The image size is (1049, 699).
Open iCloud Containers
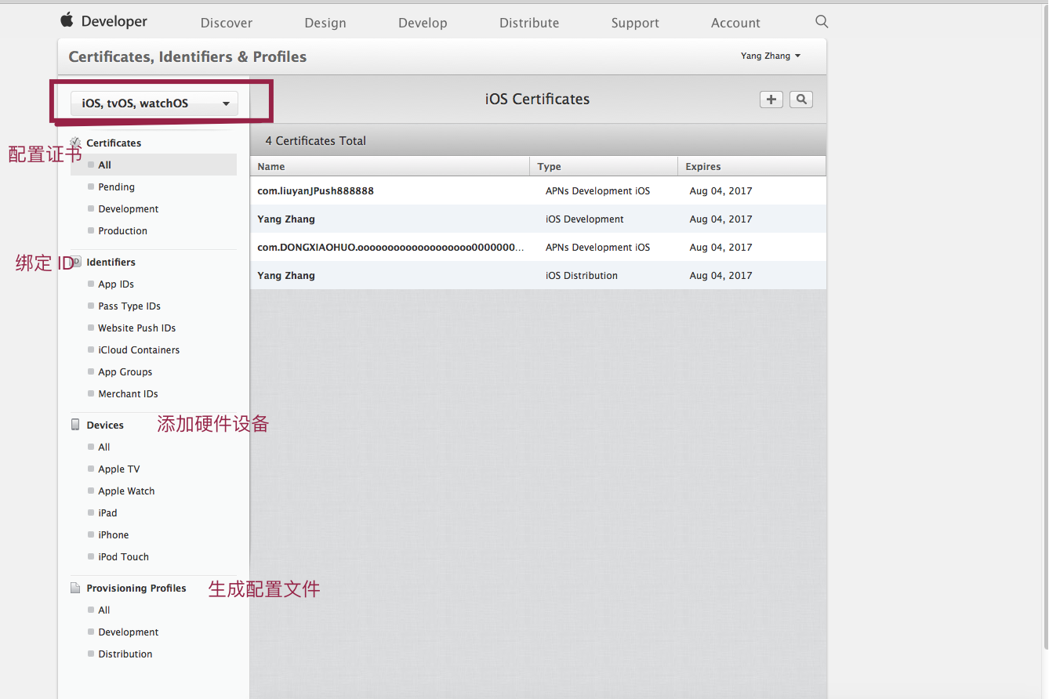(x=139, y=349)
